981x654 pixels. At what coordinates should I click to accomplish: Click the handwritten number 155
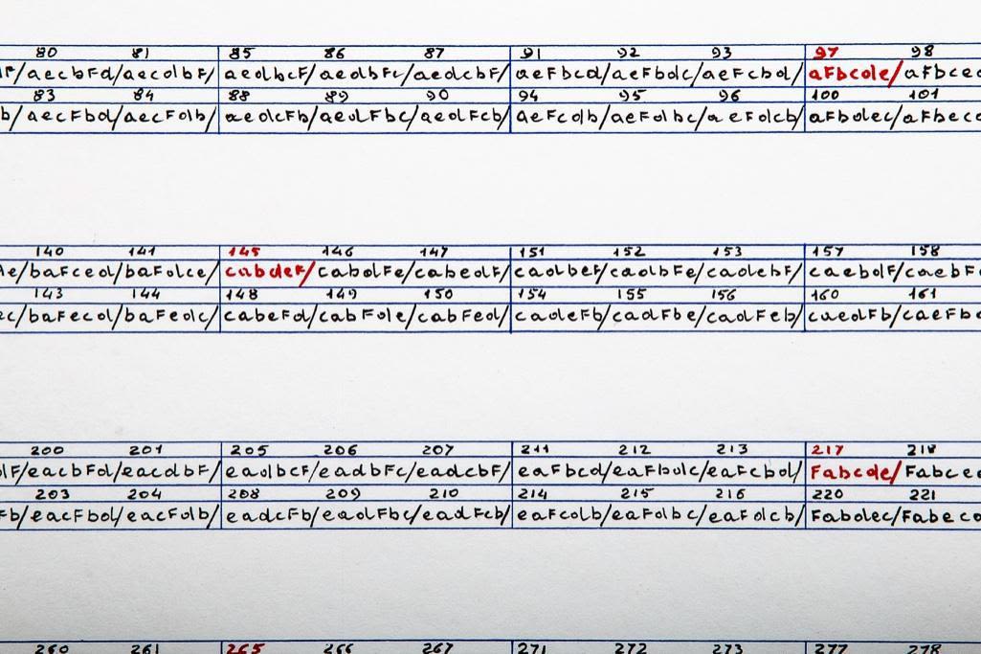point(631,295)
